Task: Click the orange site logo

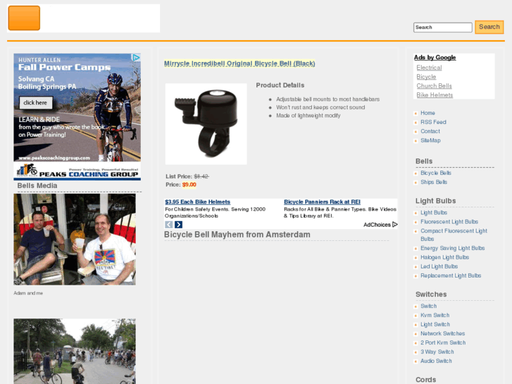Action: [24, 18]
